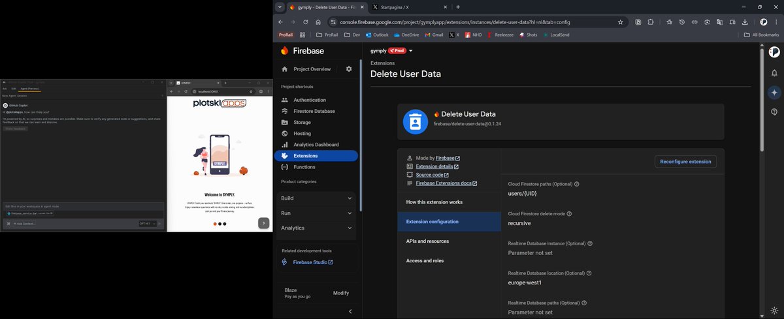Expand the Build product category

point(317,198)
